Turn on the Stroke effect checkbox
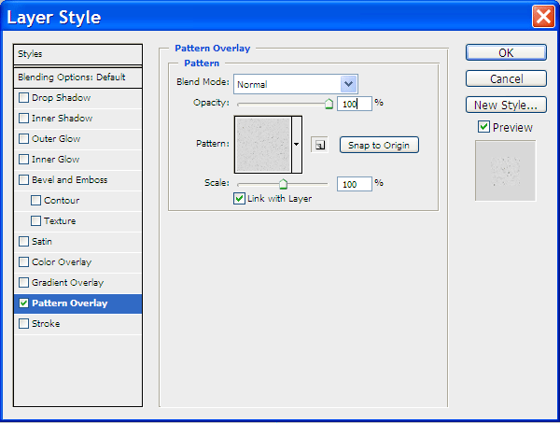This screenshot has height=423, width=560. 24,324
